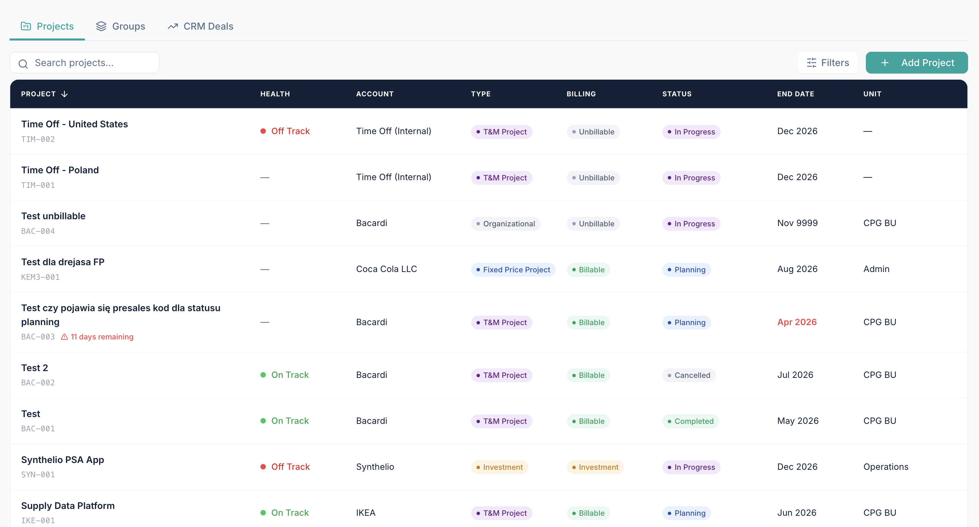Click Billable badge in the Test 2 row

588,375
